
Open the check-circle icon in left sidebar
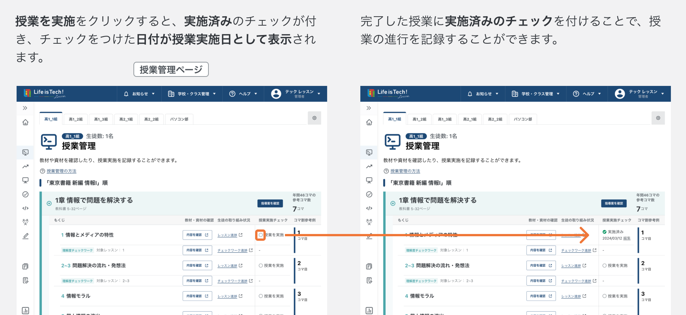click(25, 194)
